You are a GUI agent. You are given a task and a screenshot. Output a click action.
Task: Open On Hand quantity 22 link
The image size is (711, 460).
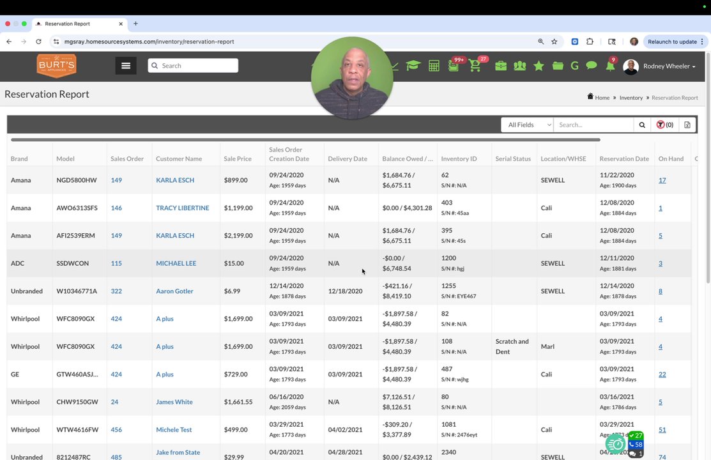662,374
